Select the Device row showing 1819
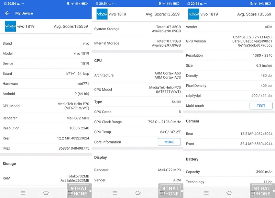The image size is (275, 198). pos(46,63)
